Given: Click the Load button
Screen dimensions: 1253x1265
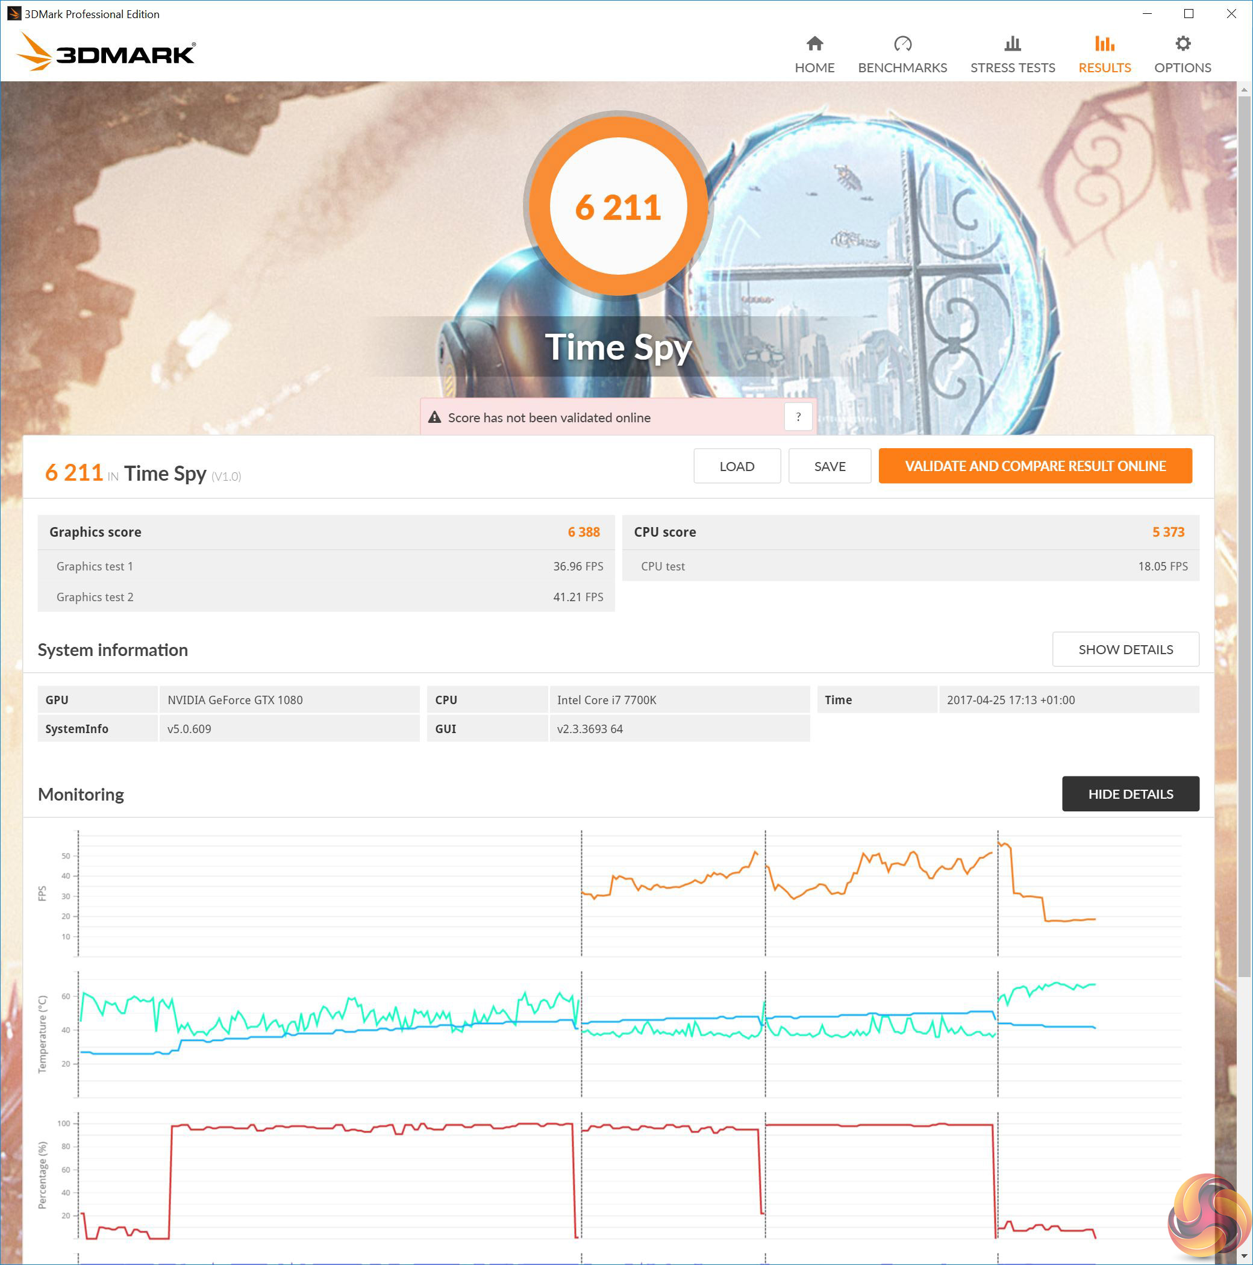Looking at the screenshot, I should 737,466.
